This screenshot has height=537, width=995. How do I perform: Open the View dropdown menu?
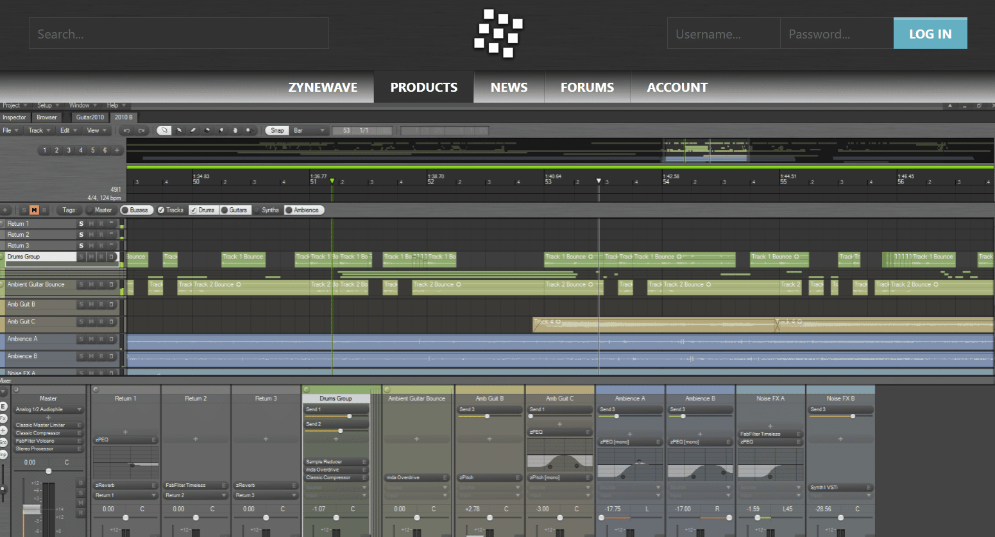(96, 130)
